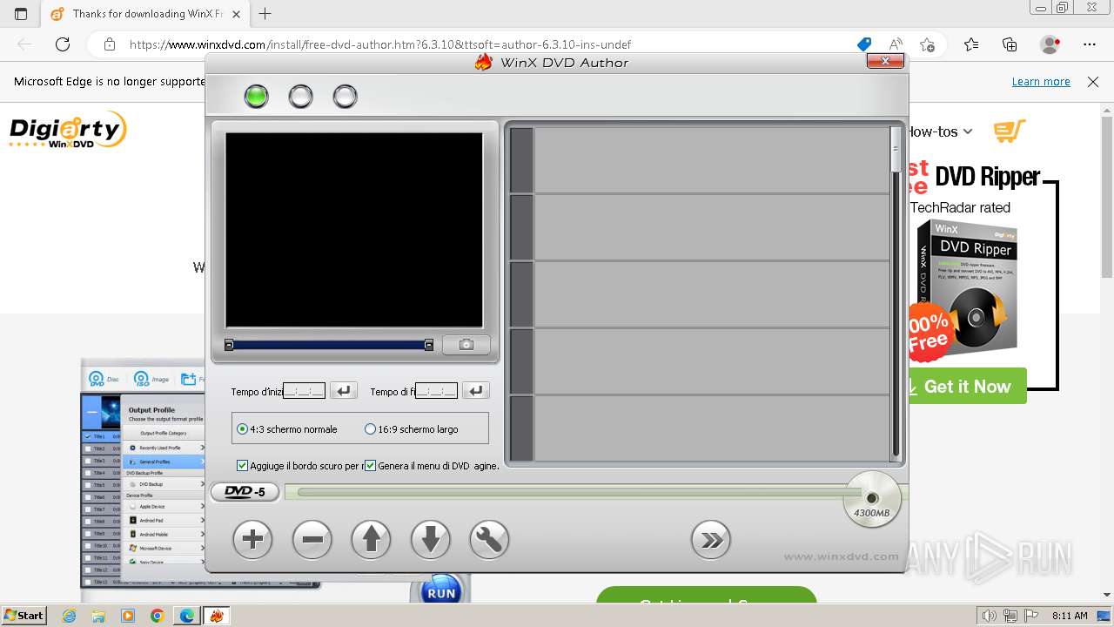Image resolution: width=1114 pixels, height=627 pixels.
Task: Click the Tempo d'inizio time field
Action: 304,391
